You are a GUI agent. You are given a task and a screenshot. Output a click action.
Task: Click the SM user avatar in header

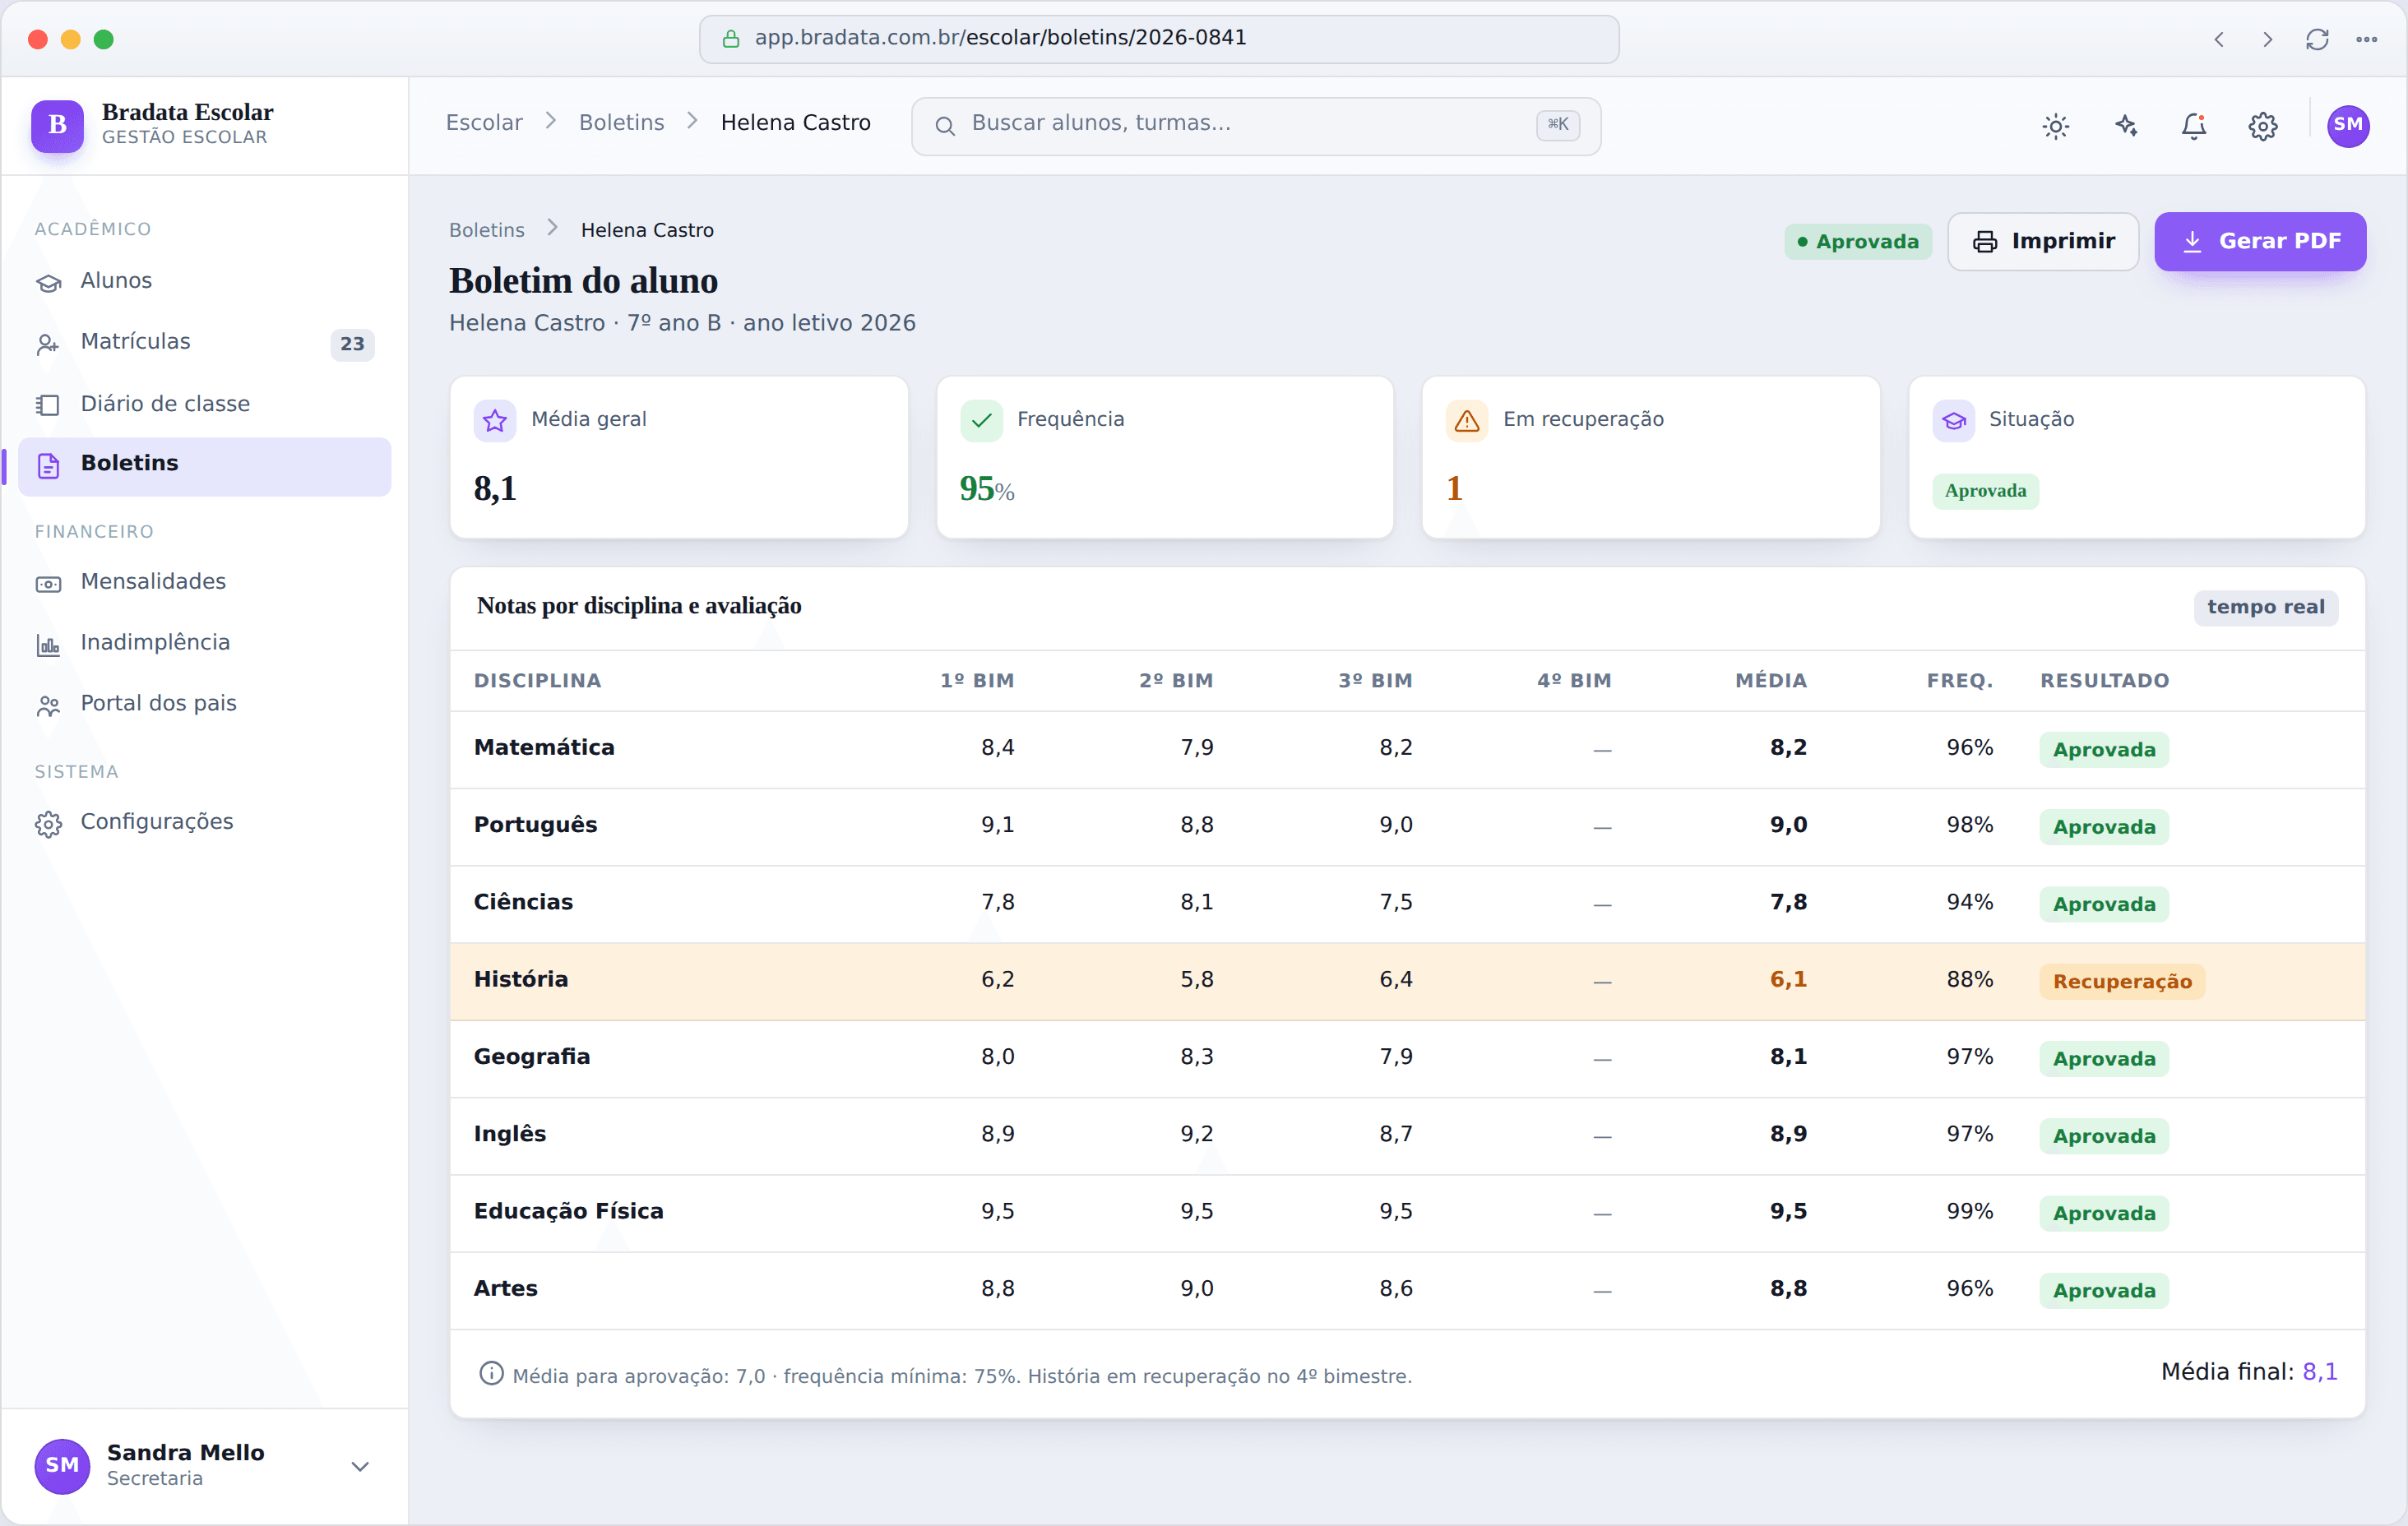tap(2347, 126)
